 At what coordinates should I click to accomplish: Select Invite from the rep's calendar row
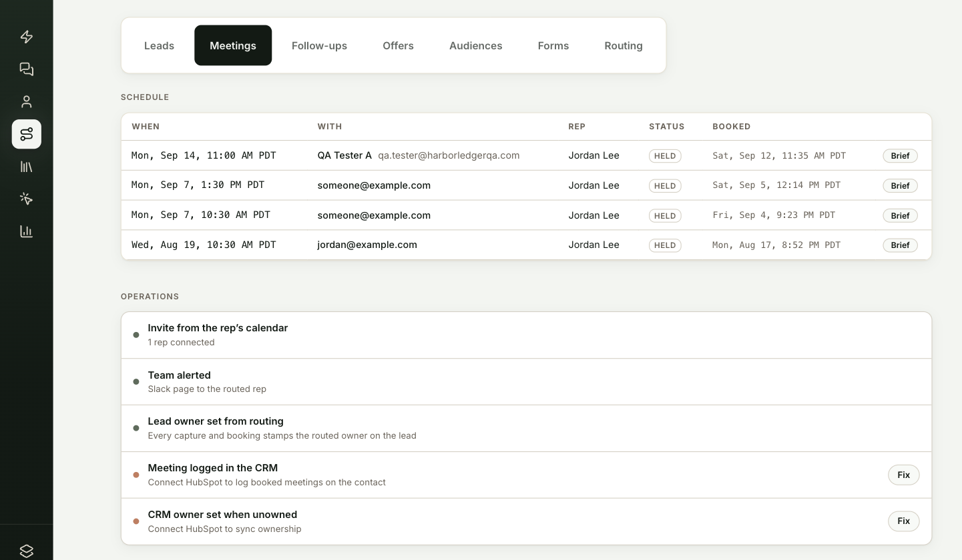point(526,335)
